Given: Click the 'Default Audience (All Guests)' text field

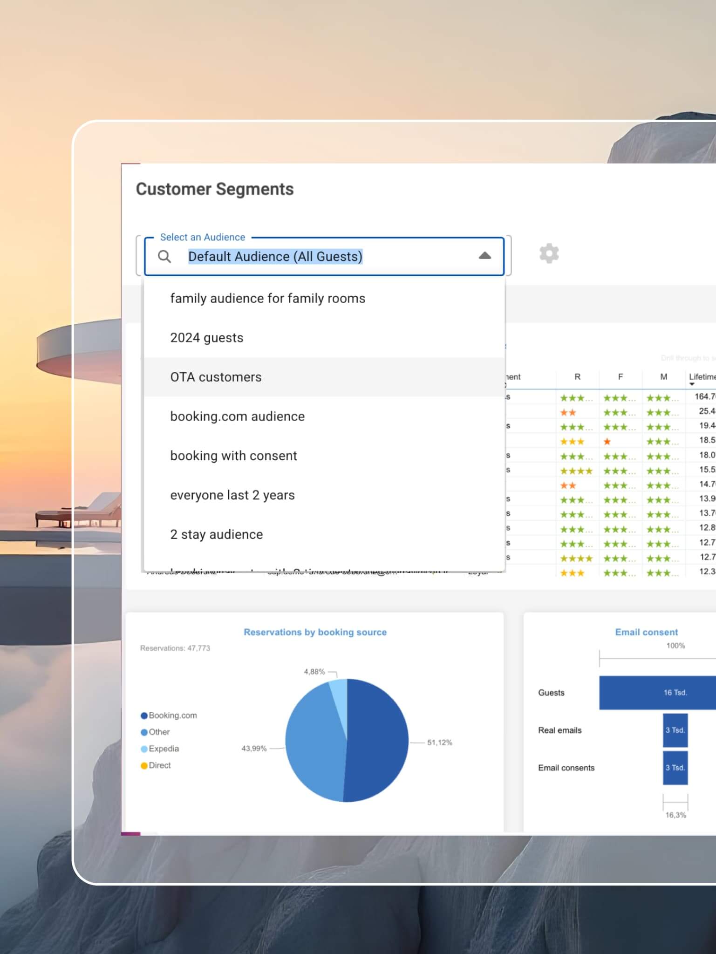Looking at the screenshot, I should click(275, 257).
